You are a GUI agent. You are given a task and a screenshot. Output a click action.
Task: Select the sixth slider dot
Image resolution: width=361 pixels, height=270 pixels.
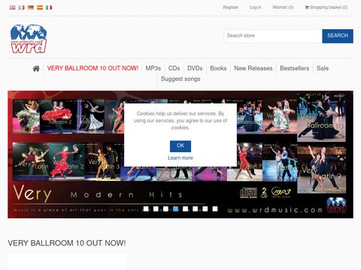[195, 208]
